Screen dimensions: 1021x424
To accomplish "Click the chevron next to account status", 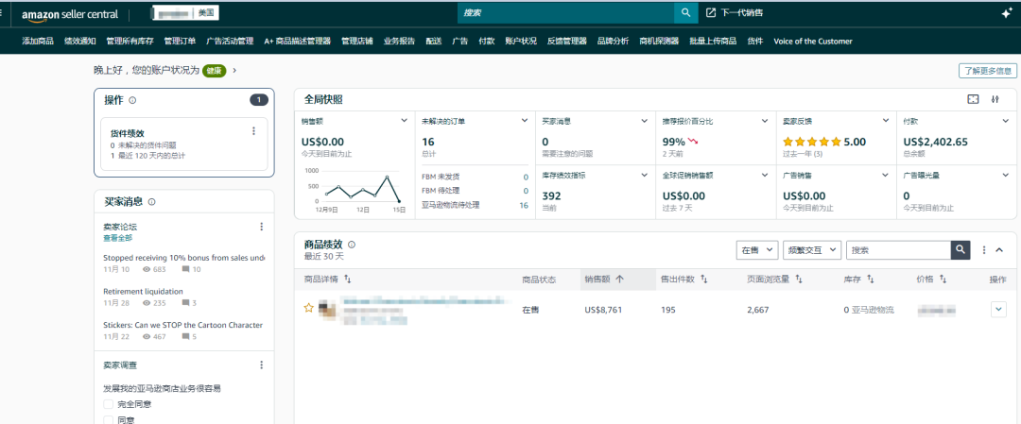I will [234, 70].
